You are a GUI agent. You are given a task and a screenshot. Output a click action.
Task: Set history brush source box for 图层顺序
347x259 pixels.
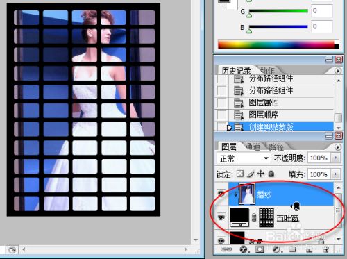[x=221, y=115]
